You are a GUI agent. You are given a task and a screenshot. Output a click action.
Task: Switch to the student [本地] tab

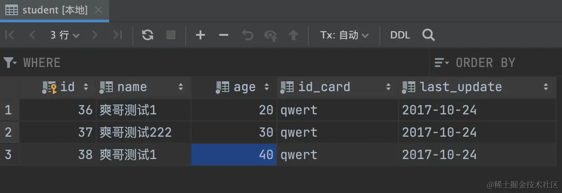[55, 10]
